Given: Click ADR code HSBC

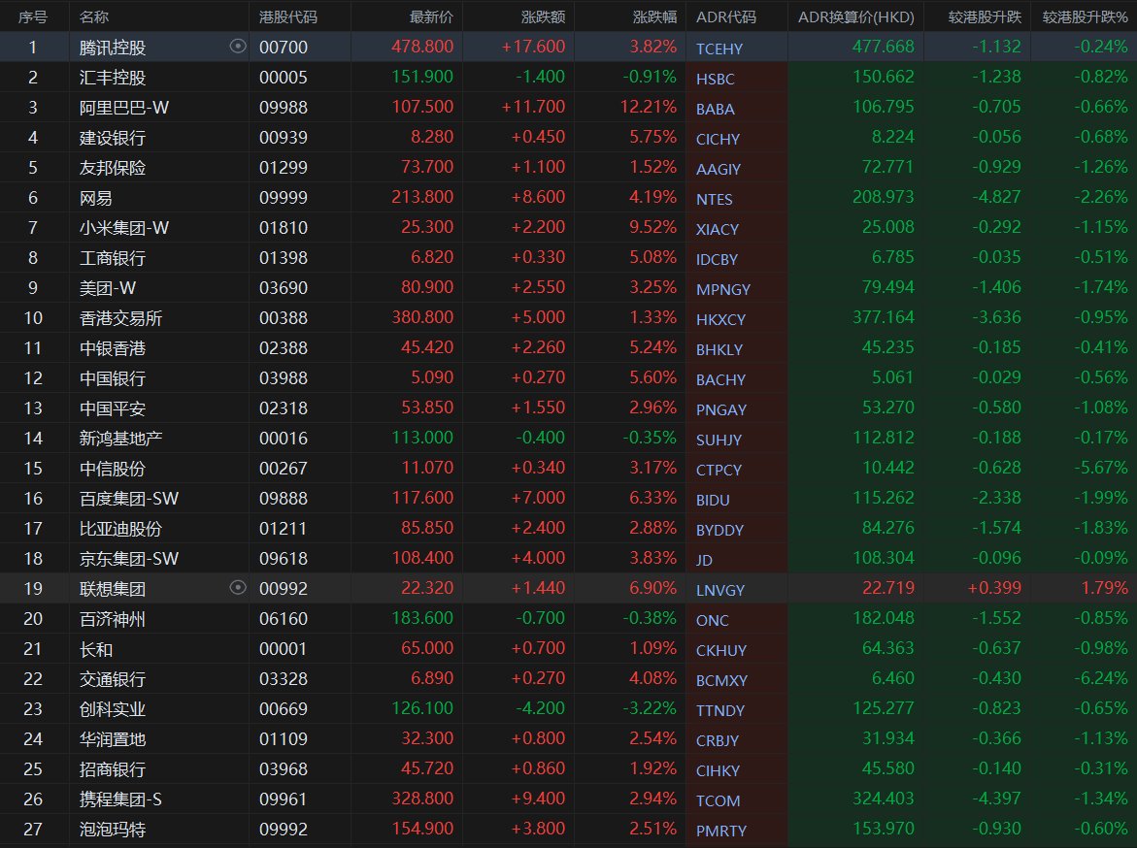Looking at the screenshot, I should tap(715, 79).
